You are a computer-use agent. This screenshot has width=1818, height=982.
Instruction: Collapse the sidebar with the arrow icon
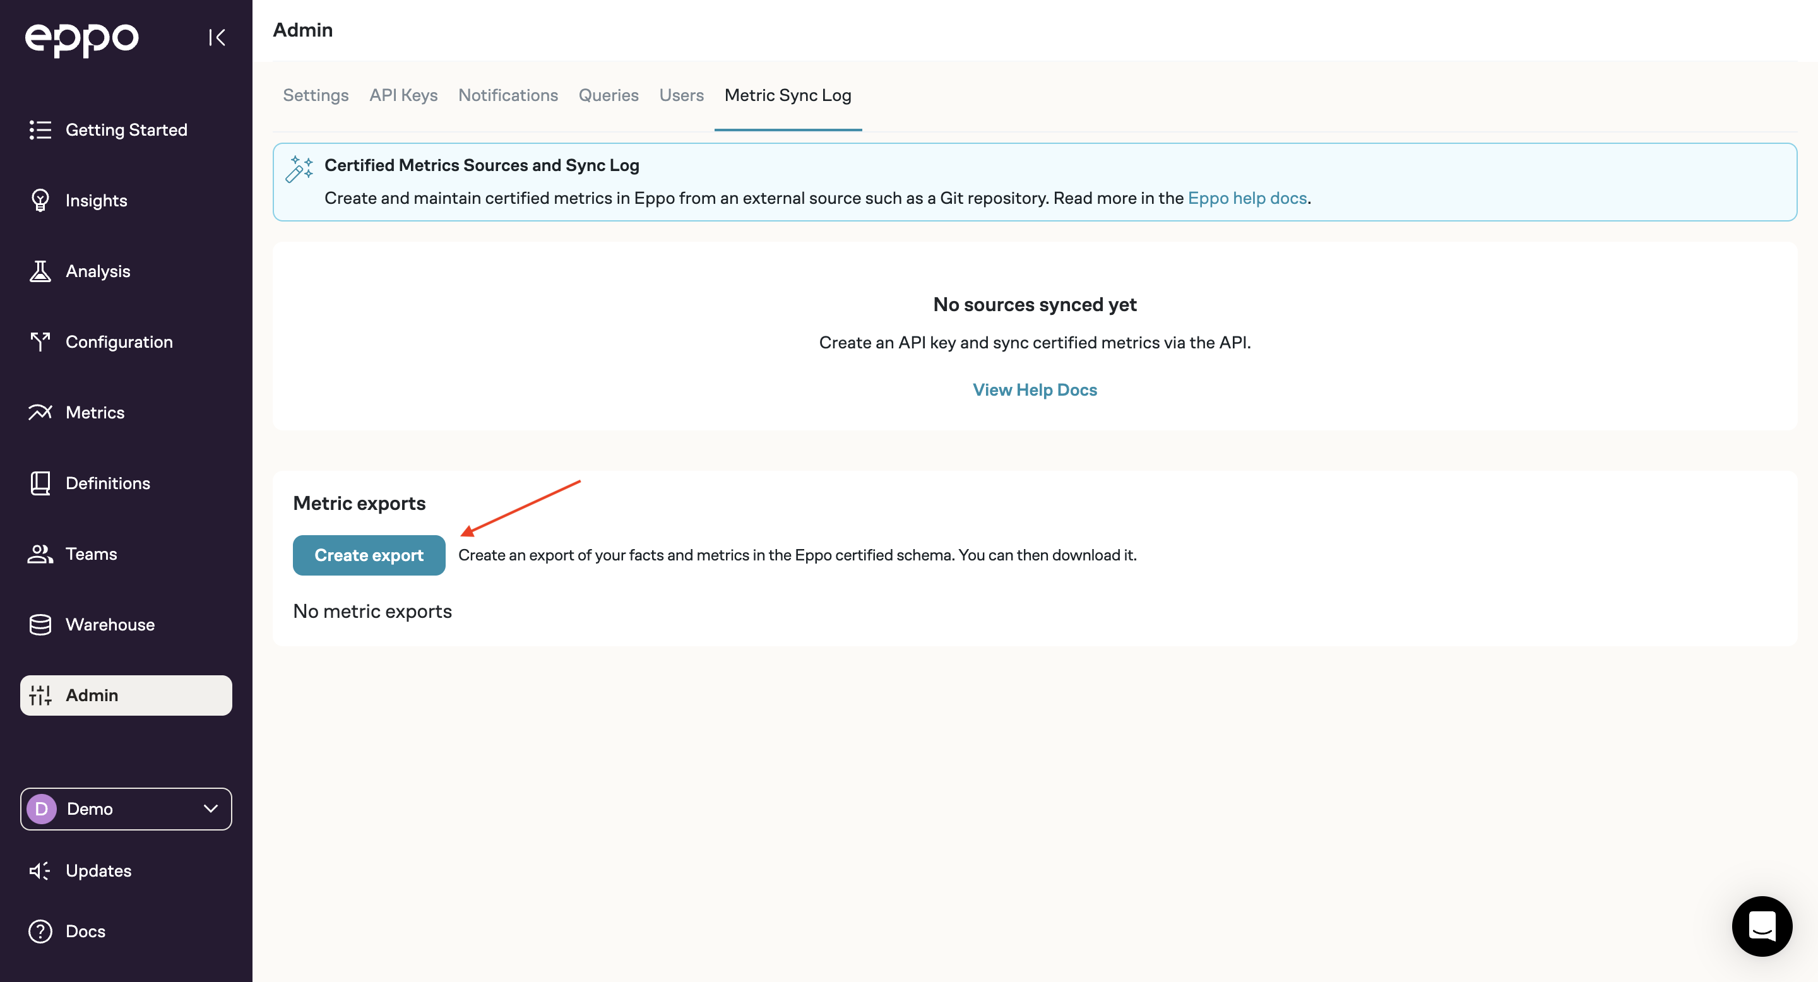click(217, 38)
